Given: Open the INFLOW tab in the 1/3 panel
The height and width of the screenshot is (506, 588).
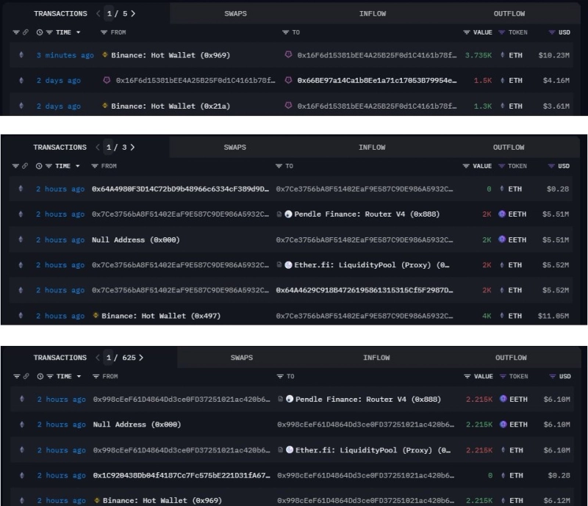Looking at the screenshot, I should (x=372, y=147).
